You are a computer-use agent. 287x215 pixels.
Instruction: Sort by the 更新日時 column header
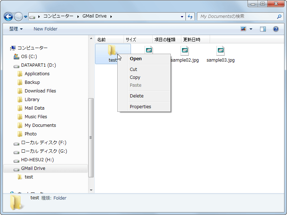point(196,39)
